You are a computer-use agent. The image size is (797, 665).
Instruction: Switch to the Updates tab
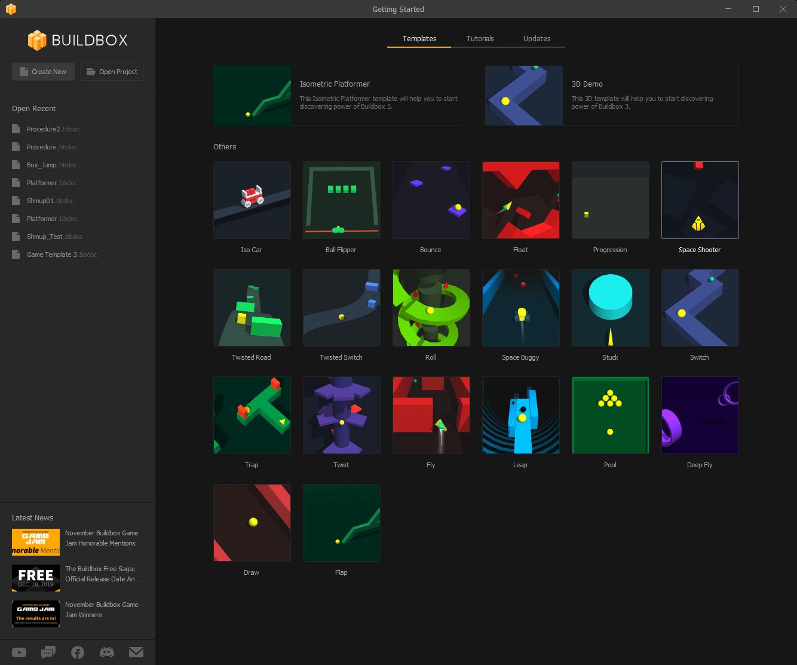click(536, 38)
